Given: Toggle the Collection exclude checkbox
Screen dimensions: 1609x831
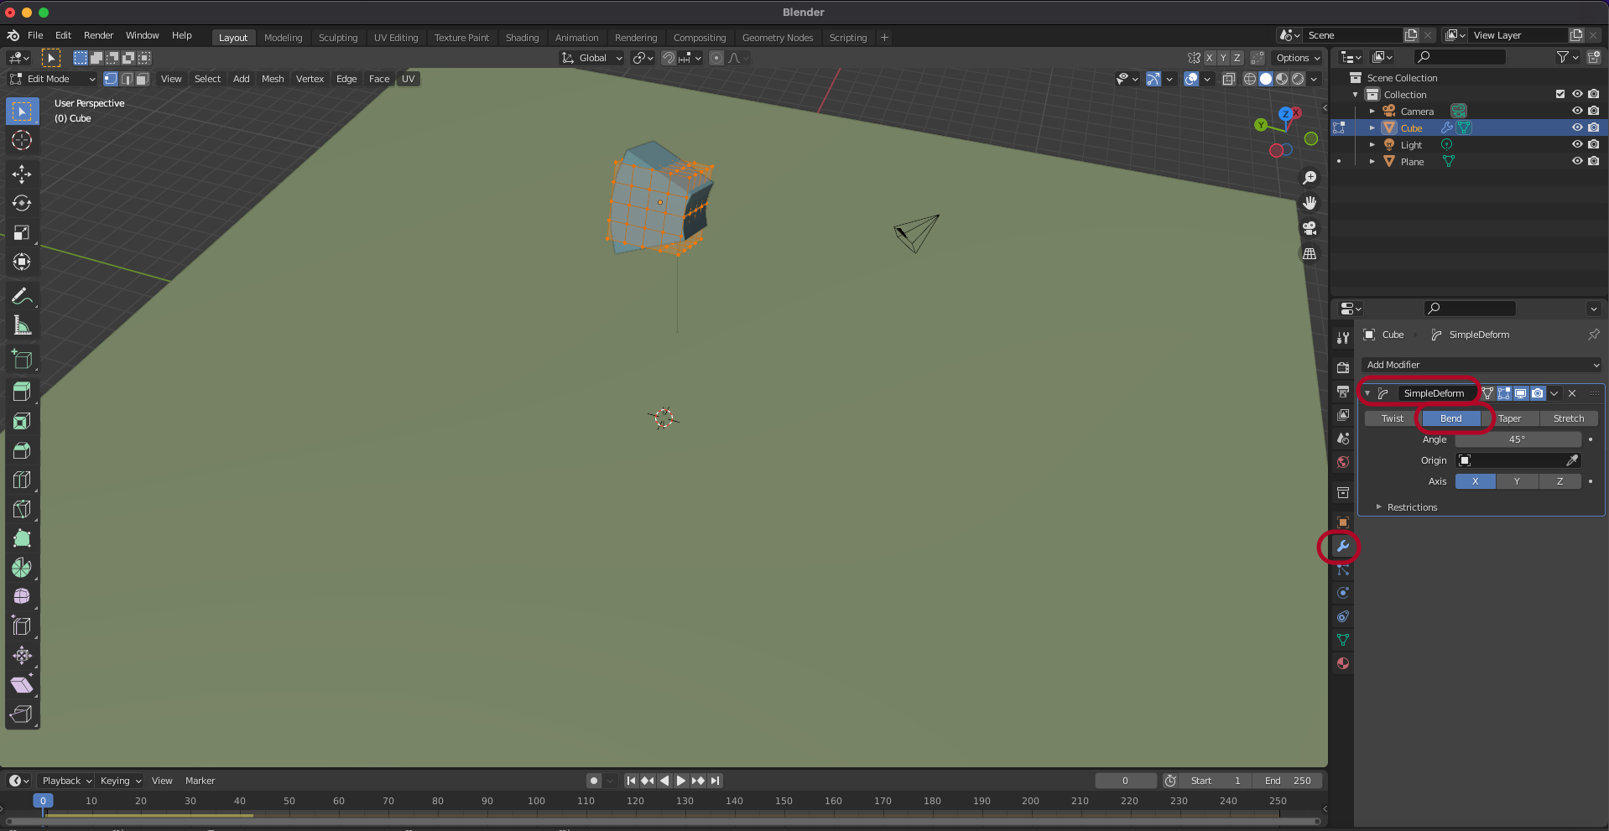Looking at the screenshot, I should [x=1560, y=94].
